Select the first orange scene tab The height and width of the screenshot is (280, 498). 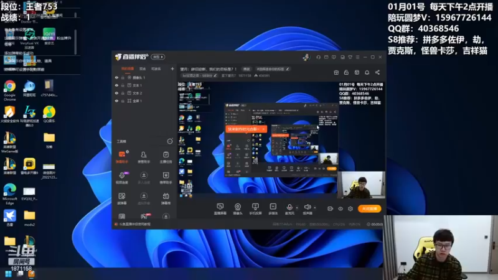coord(128,68)
